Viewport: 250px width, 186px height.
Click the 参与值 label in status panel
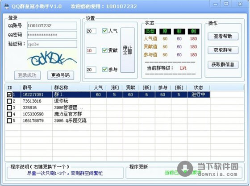[150, 55]
